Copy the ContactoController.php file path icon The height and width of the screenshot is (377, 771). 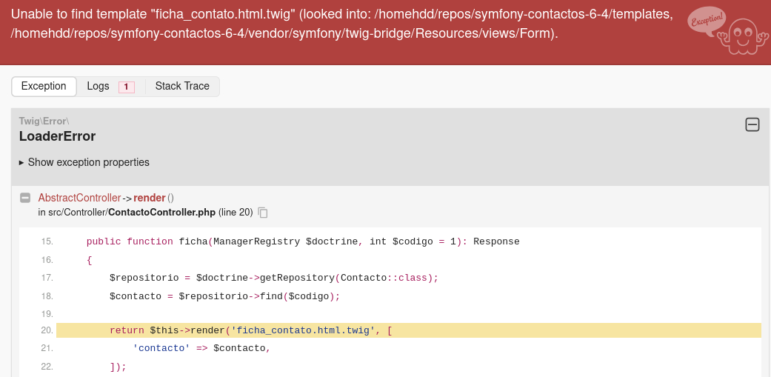(263, 213)
